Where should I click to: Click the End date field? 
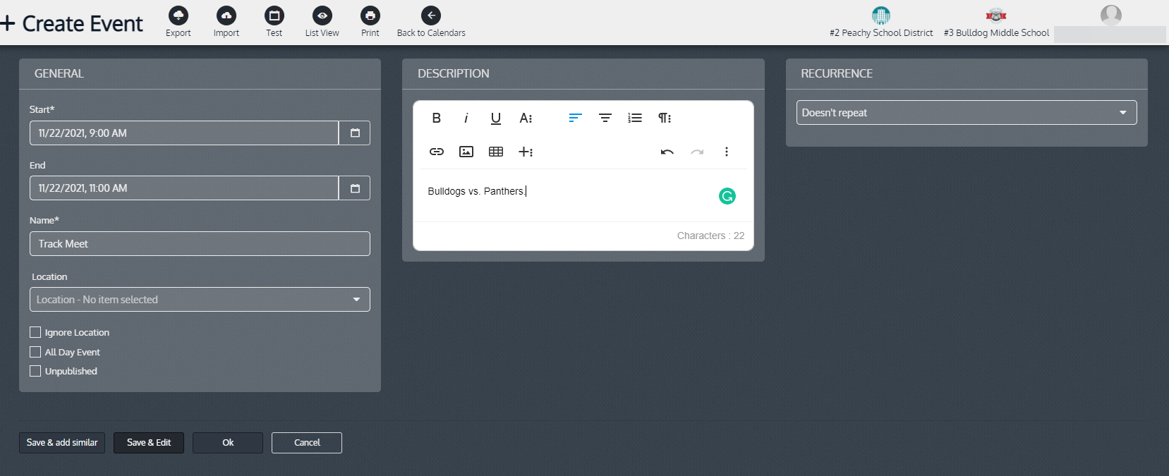coord(184,188)
